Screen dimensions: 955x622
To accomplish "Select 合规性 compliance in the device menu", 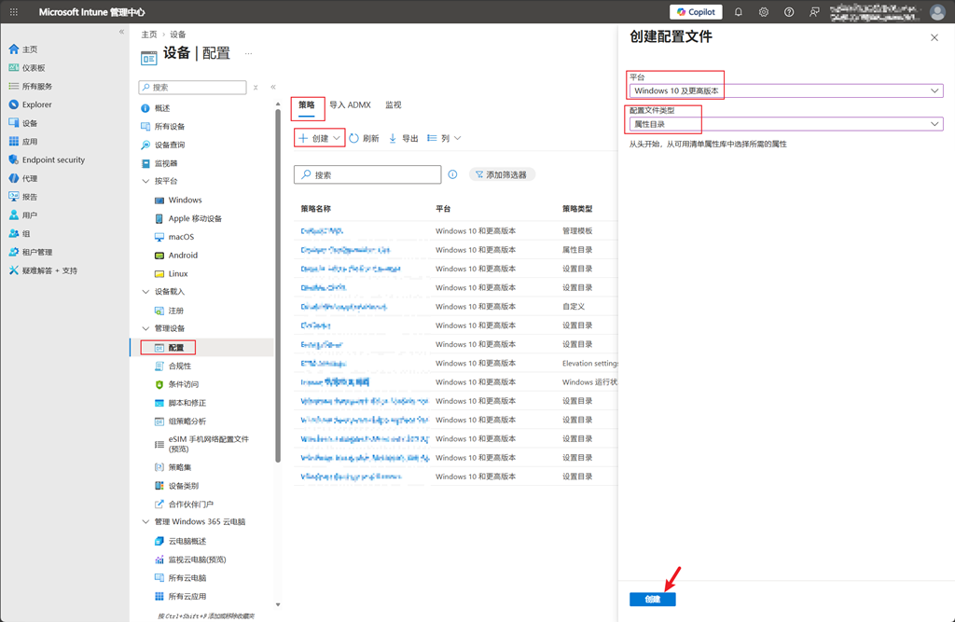I will click(180, 366).
